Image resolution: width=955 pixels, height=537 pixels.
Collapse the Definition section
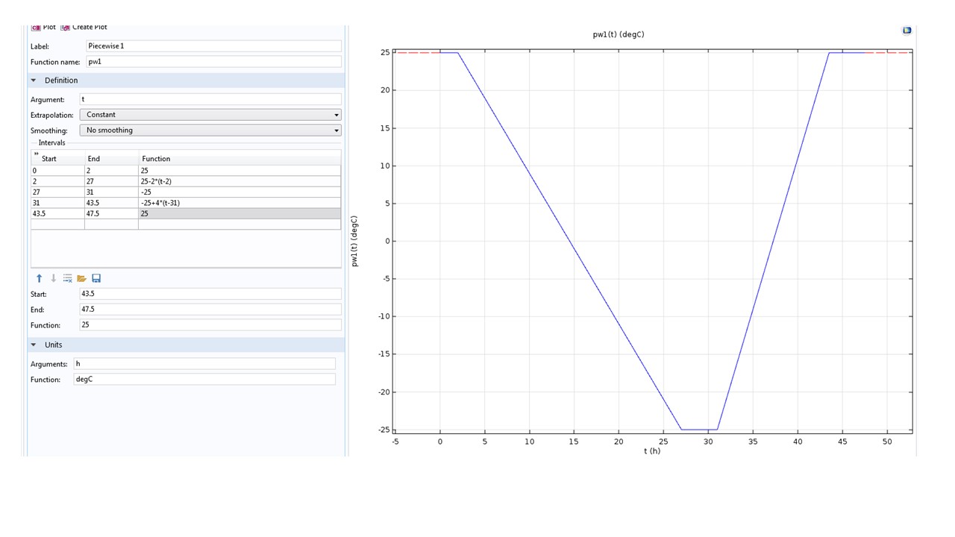(34, 81)
